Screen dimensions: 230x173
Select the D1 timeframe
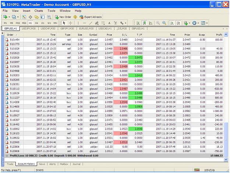click(43, 23)
